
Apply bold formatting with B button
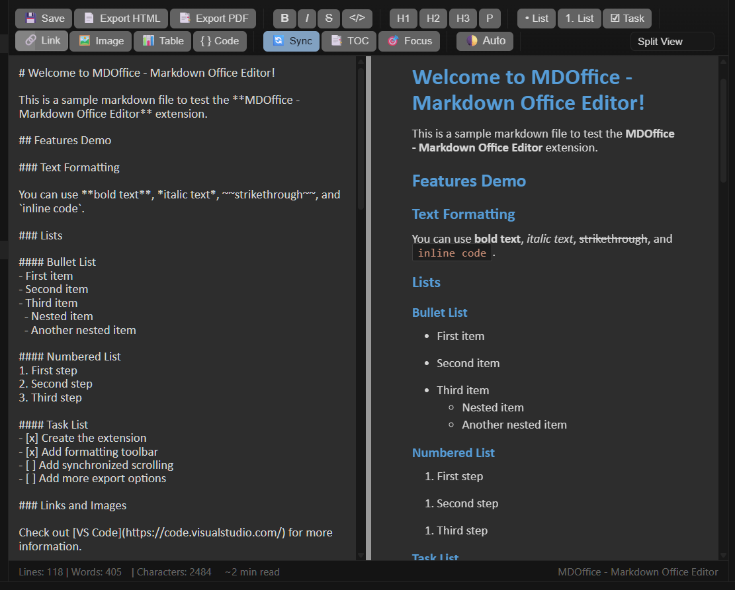point(284,19)
